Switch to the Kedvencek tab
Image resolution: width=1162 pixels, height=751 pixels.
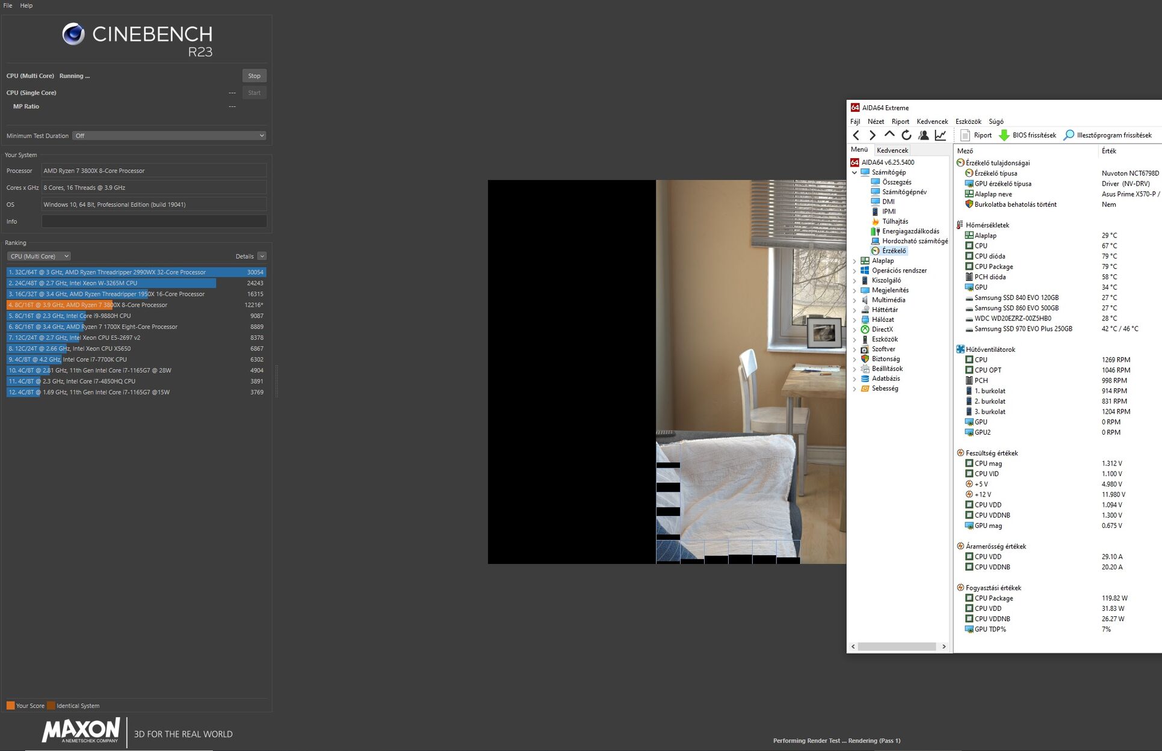tap(892, 150)
